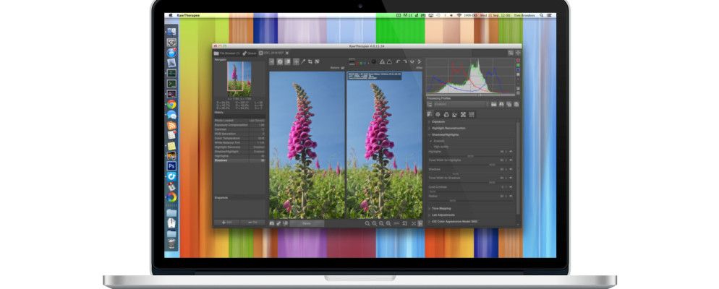Zoom in on the preview

[375, 223]
